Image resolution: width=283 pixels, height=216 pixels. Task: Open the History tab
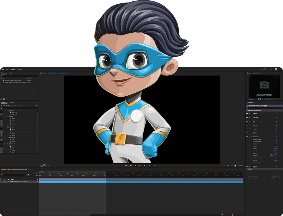point(11,73)
